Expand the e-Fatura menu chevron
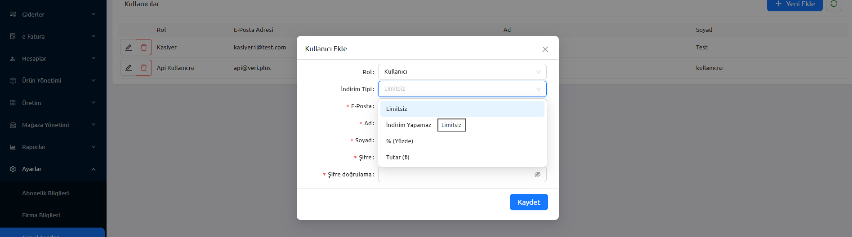 point(94,36)
